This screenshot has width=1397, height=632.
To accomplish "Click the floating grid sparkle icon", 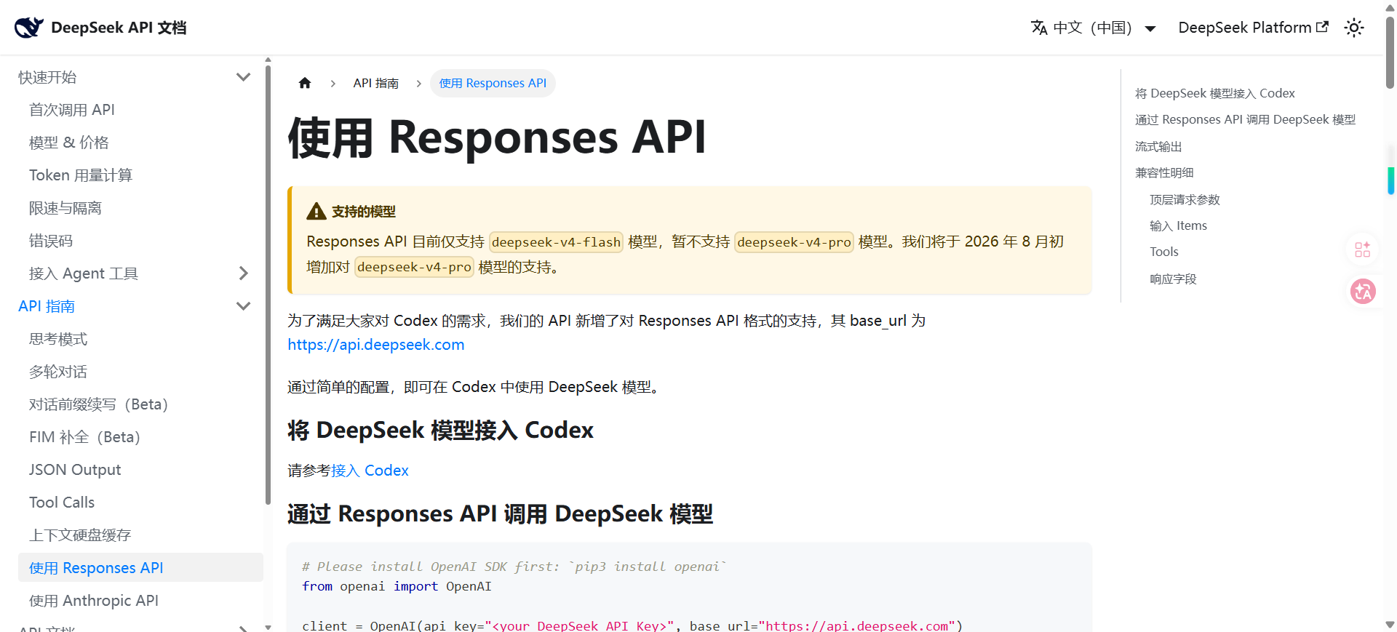I will (1363, 249).
